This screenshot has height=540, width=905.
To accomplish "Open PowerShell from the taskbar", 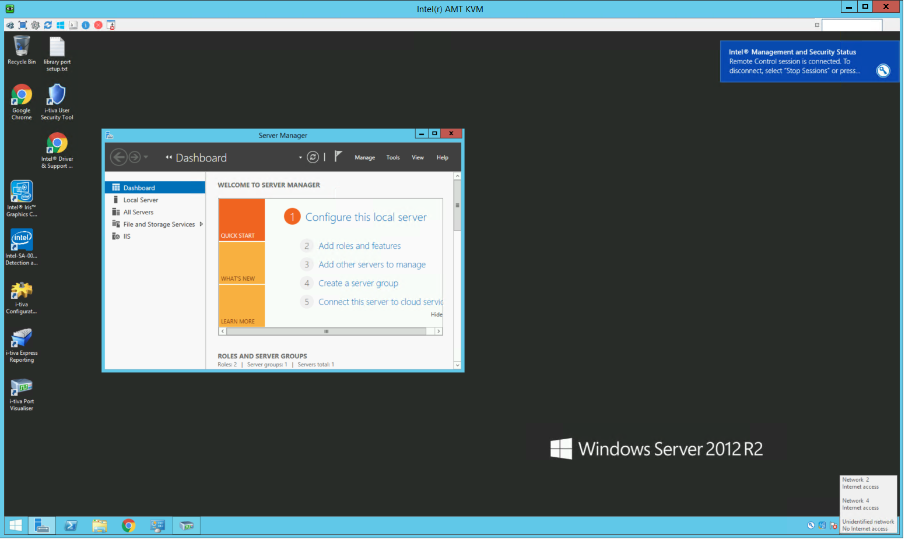I will tap(71, 526).
